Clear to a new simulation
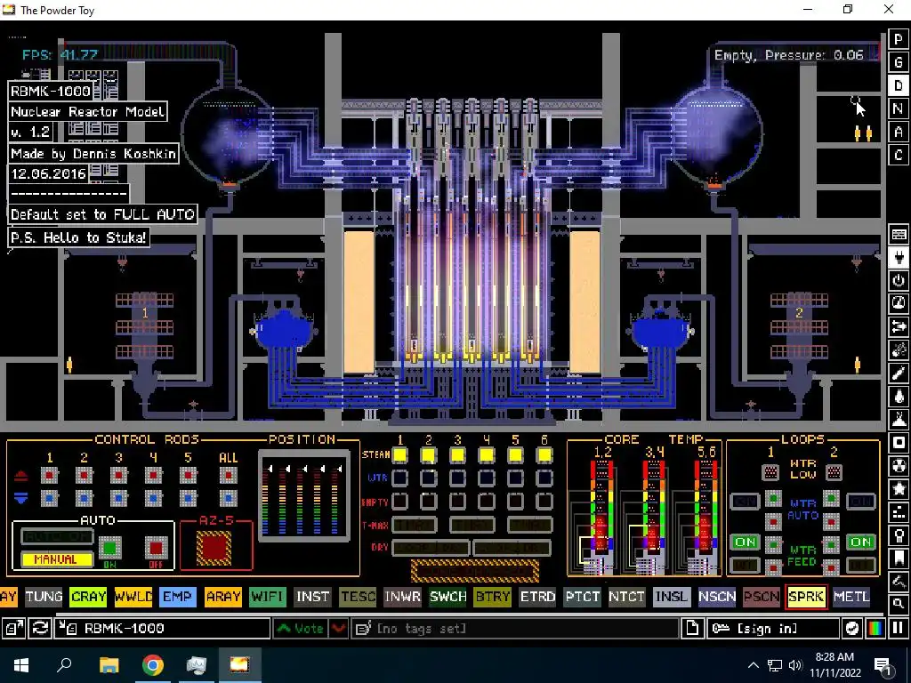Viewport: 911px width, 683px height. click(x=692, y=629)
